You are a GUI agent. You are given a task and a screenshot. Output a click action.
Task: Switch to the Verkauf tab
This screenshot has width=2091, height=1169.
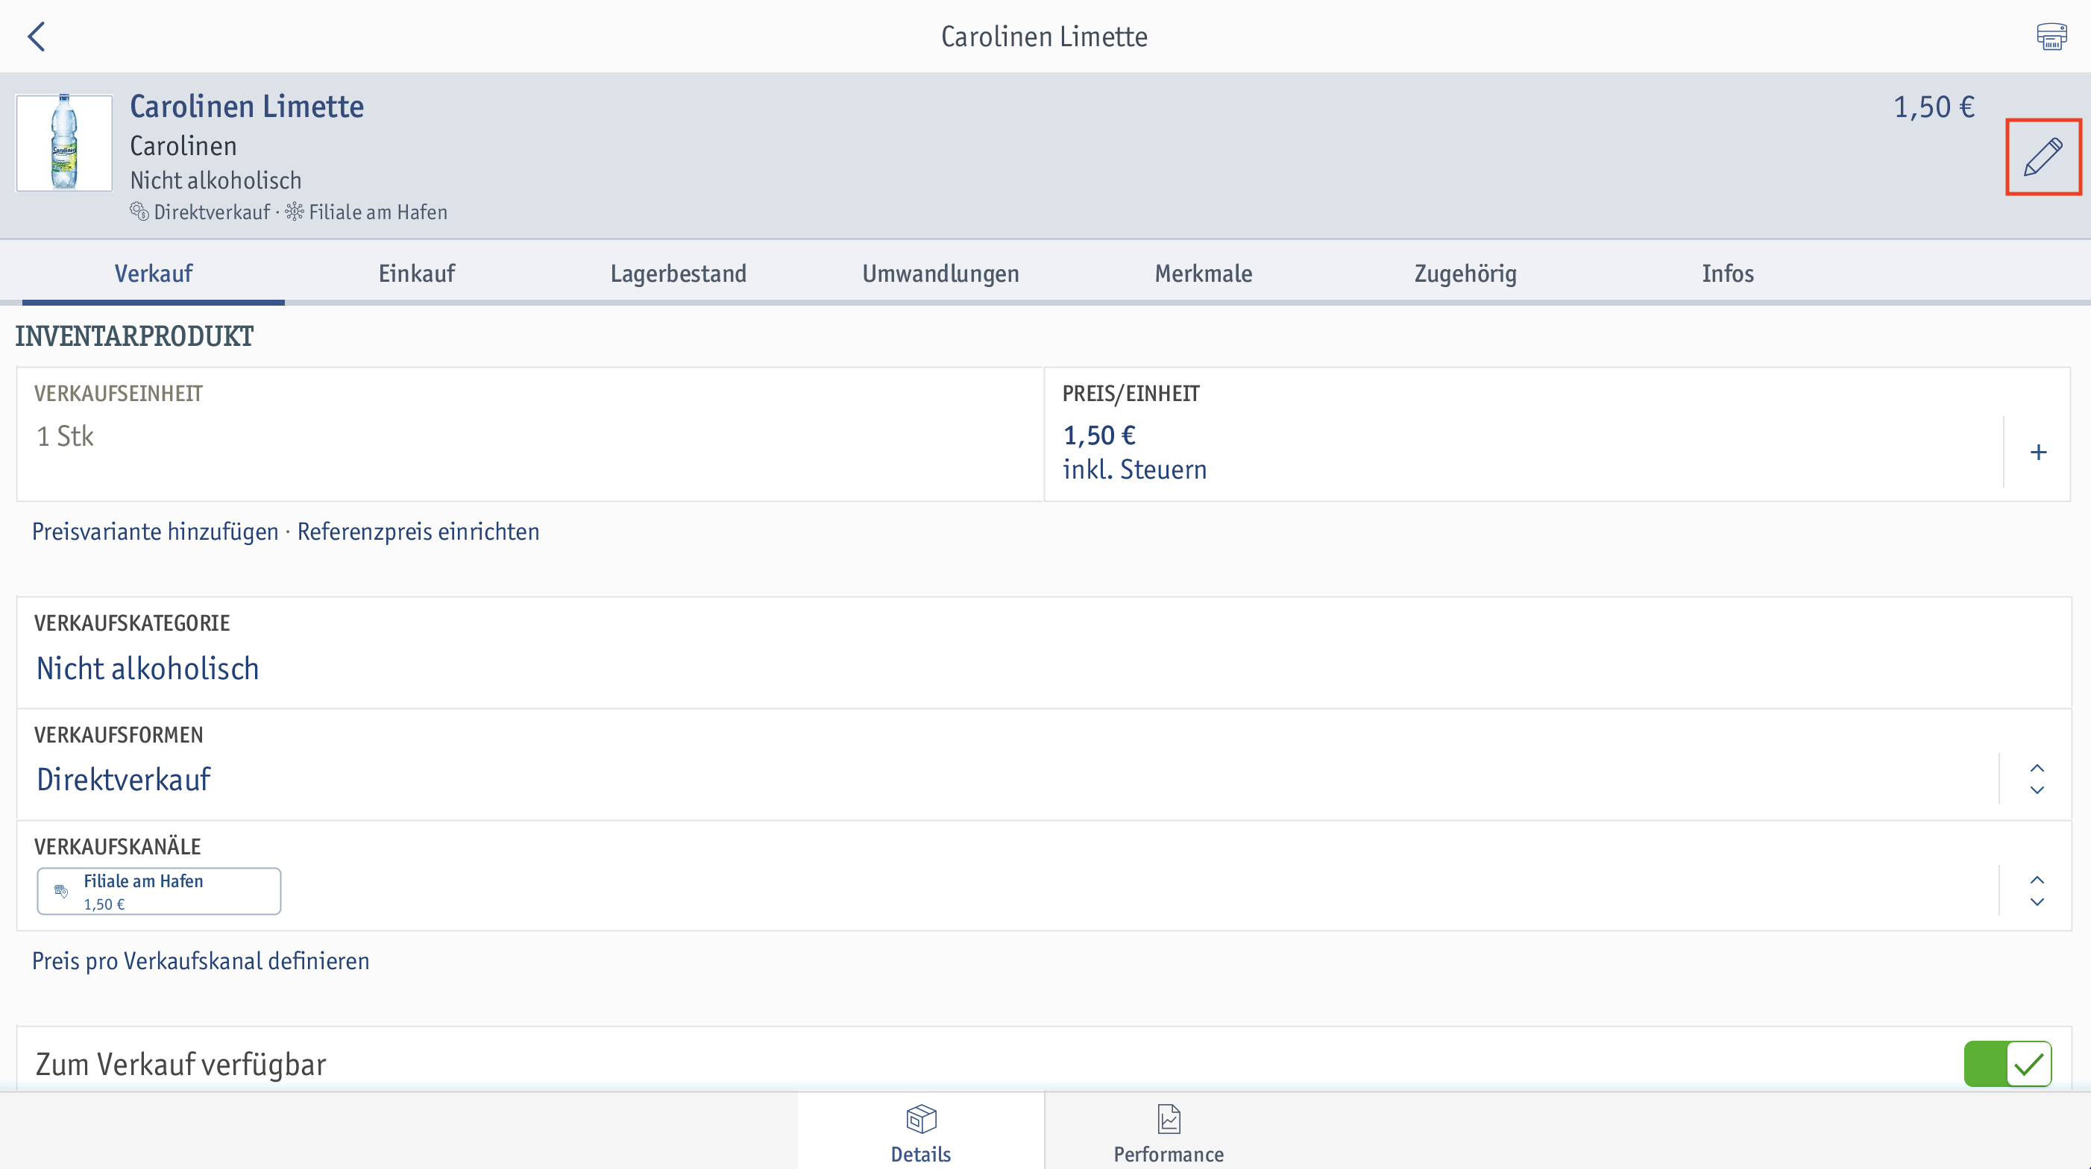pos(154,274)
